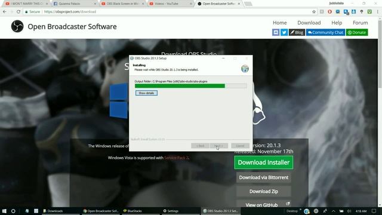Reload the page with the refresh icon
382x215 pixels.
(x=19, y=12)
